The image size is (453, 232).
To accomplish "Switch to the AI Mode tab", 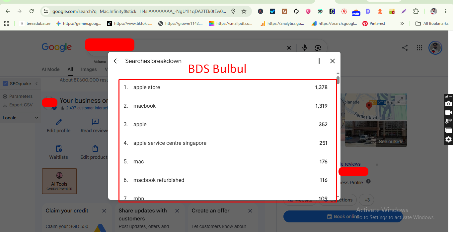I will click(x=50, y=69).
